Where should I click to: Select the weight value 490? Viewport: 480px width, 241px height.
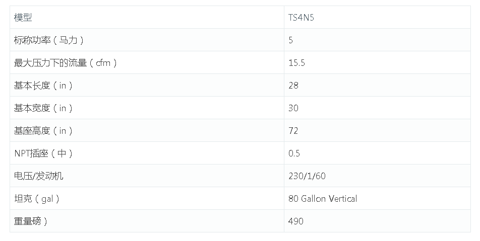295,221
